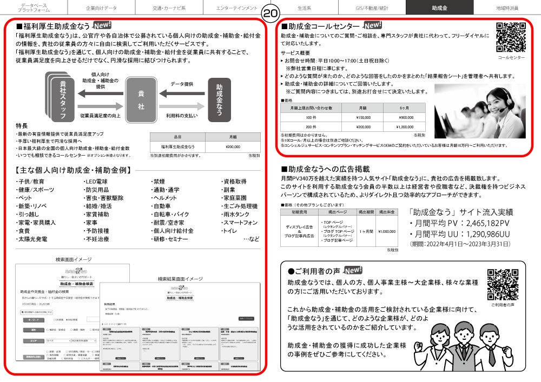Click the ご利用者の声 heading
This screenshot has height=382, width=541.
point(314,271)
